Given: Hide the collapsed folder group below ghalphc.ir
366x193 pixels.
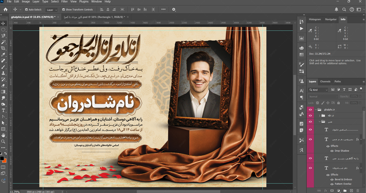Looking at the screenshot, I should (310, 115).
